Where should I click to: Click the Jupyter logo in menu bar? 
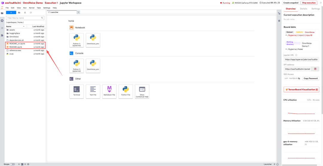click(x=2, y=8)
